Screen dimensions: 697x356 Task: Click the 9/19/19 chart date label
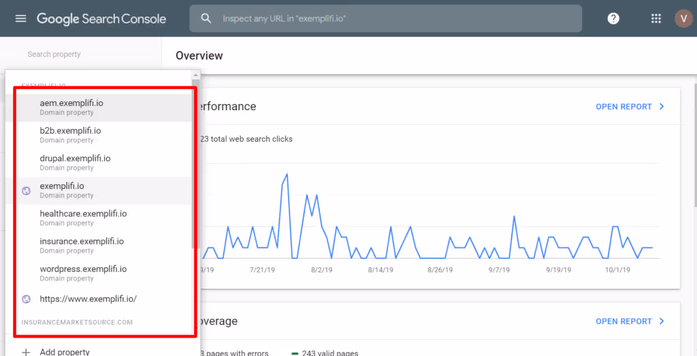point(559,270)
